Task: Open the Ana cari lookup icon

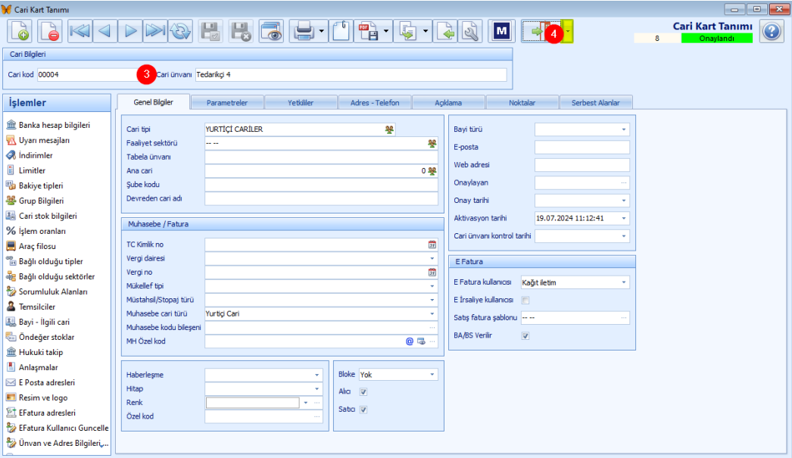Action: [432, 171]
